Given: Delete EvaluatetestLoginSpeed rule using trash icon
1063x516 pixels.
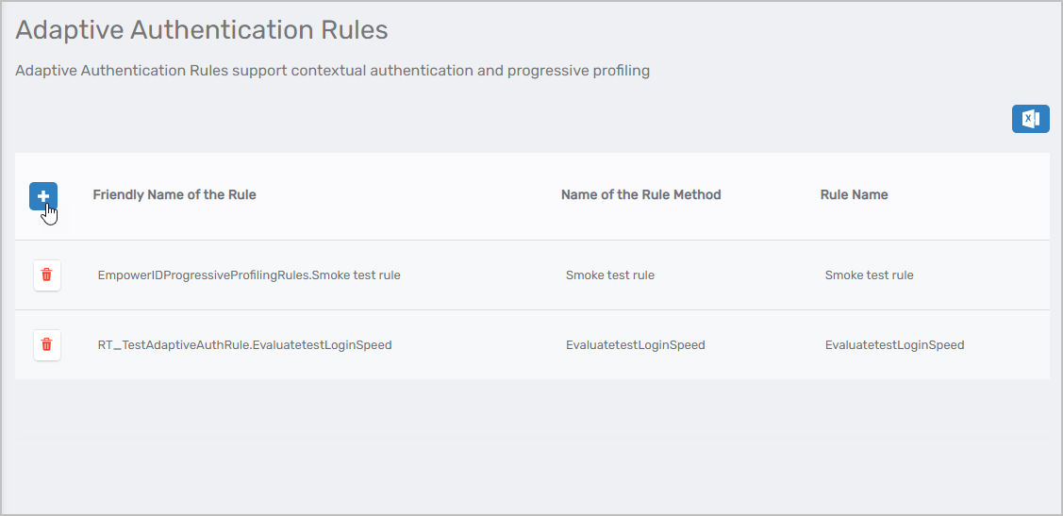Looking at the screenshot, I should (x=47, y=345).
